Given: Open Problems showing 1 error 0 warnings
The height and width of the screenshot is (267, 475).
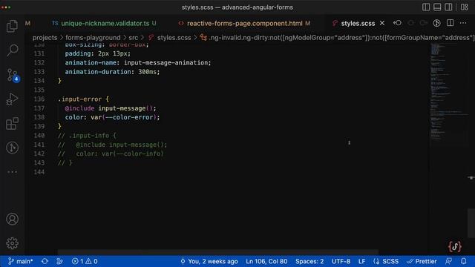Looking at the screenshot, I should point(85,261).
